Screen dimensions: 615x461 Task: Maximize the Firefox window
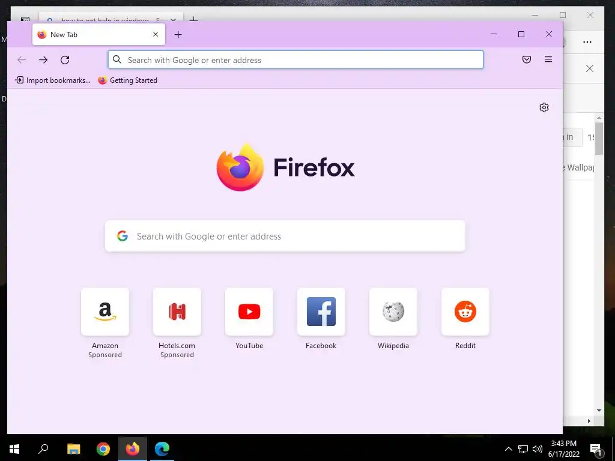click(x=521, y=34)
